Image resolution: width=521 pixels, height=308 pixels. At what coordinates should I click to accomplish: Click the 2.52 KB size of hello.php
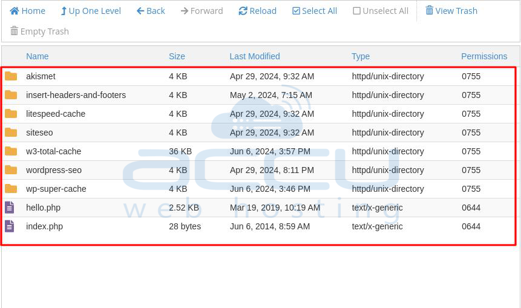click(x=184, y=208)
